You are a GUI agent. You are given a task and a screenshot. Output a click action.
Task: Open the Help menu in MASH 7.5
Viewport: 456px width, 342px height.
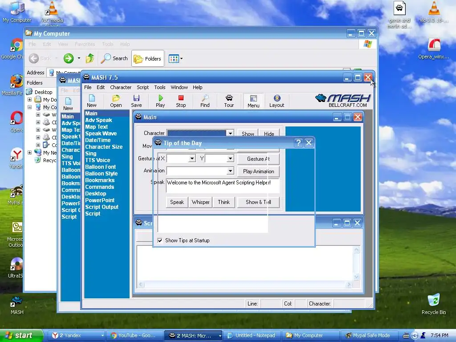(197, 87)
